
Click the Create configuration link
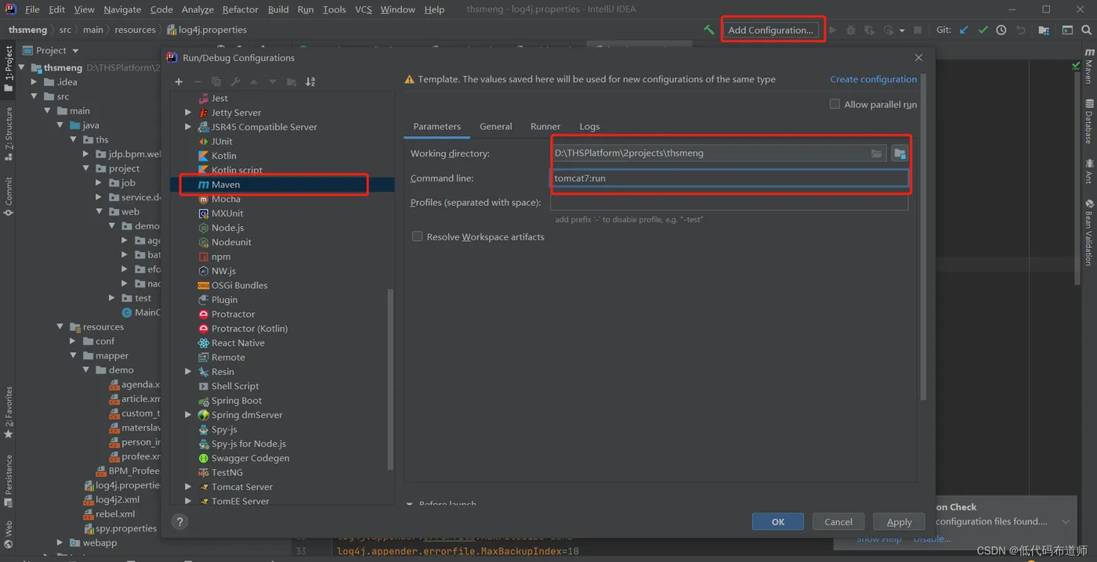873,79
